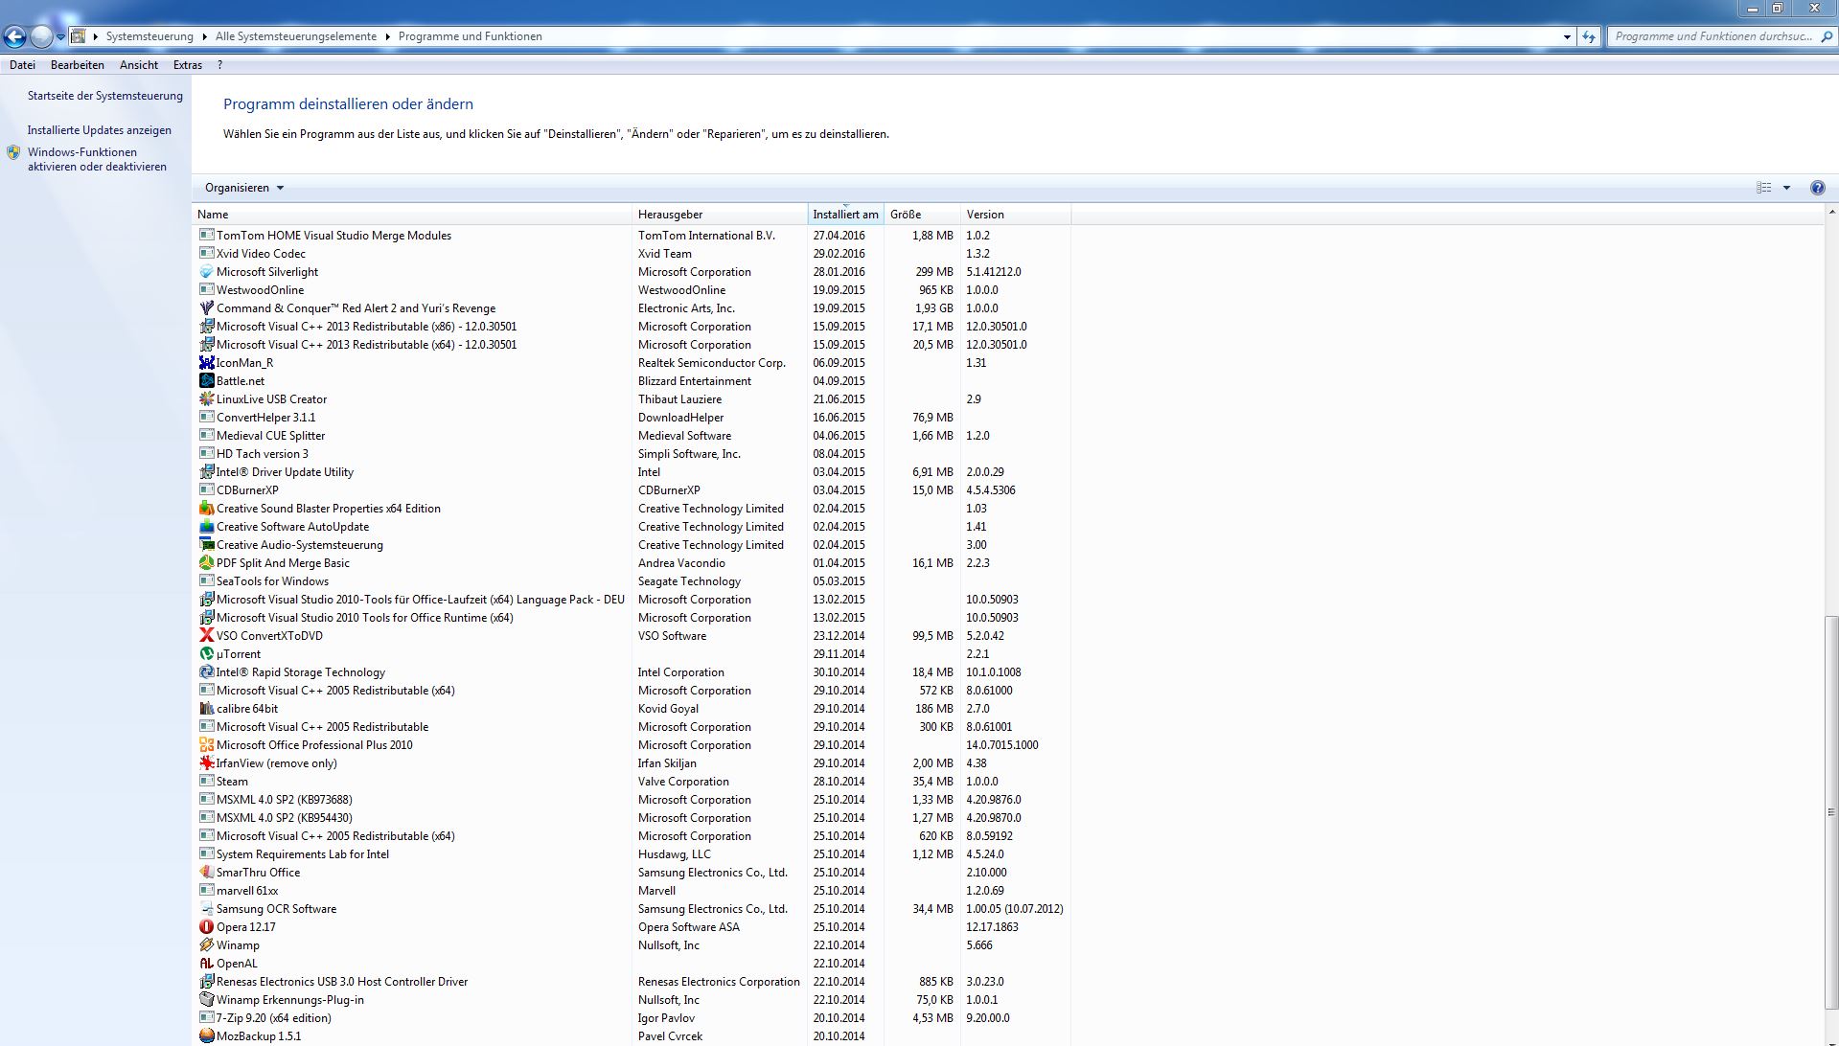Click the Intel Rapid Storage Technology icon

point(206,672)
